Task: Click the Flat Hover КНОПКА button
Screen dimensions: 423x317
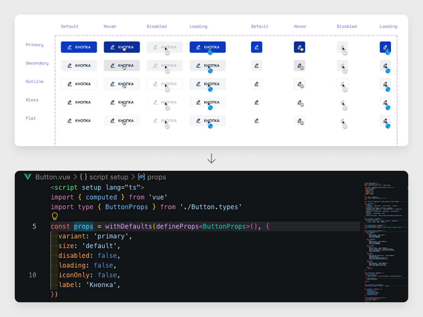Action: 122,121
